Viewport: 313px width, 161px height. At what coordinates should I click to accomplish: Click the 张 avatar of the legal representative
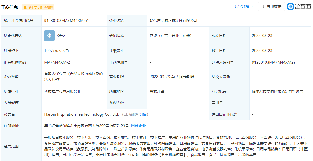[49, 36]
